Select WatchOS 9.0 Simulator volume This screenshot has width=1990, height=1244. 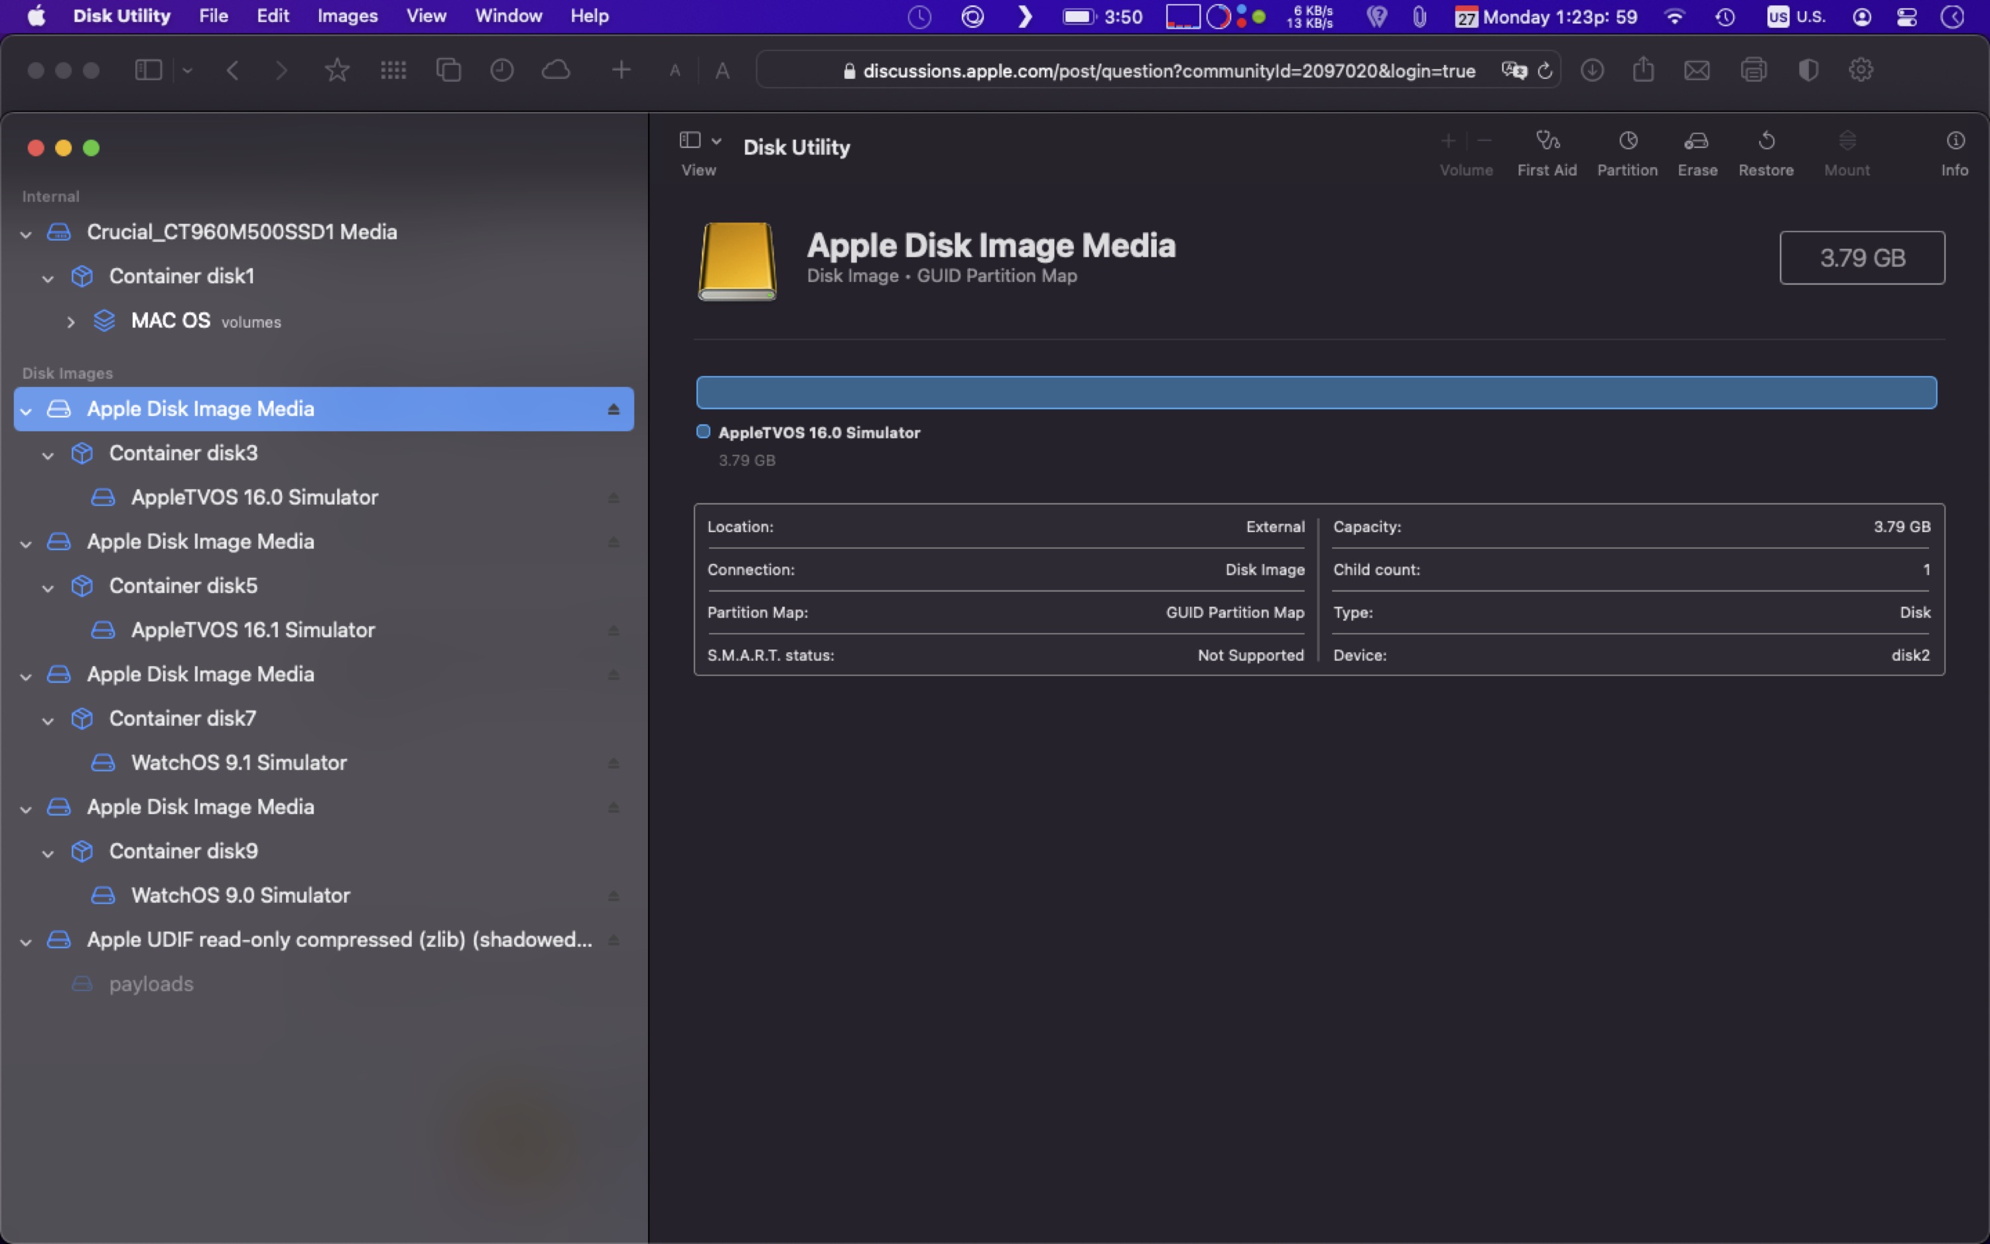[x=240, y=895]
